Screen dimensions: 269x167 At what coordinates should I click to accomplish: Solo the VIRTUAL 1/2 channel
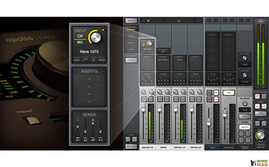coord(176,99)
